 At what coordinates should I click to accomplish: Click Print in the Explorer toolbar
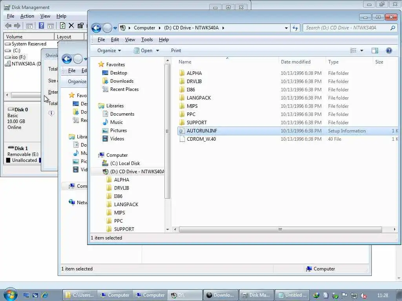pos(176,51)
